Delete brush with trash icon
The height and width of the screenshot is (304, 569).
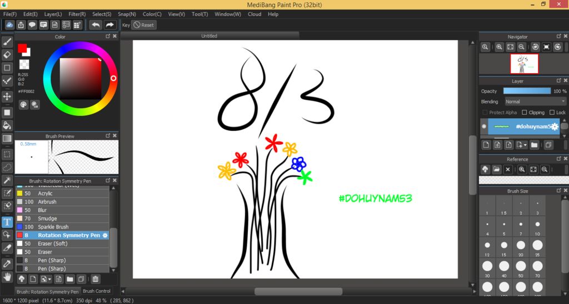(x=95, y=279)
